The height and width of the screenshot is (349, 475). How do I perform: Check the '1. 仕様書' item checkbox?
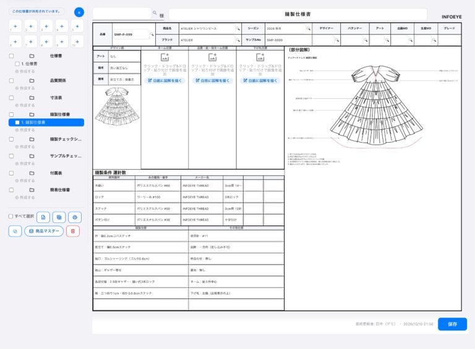pos(17,64)
